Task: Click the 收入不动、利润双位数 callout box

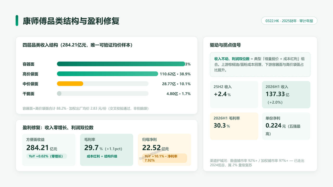Action: (260, 64)
